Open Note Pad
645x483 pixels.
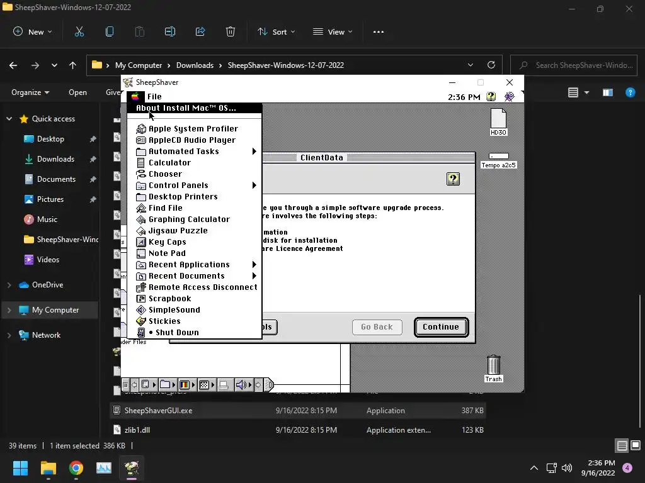pos(194,253)
